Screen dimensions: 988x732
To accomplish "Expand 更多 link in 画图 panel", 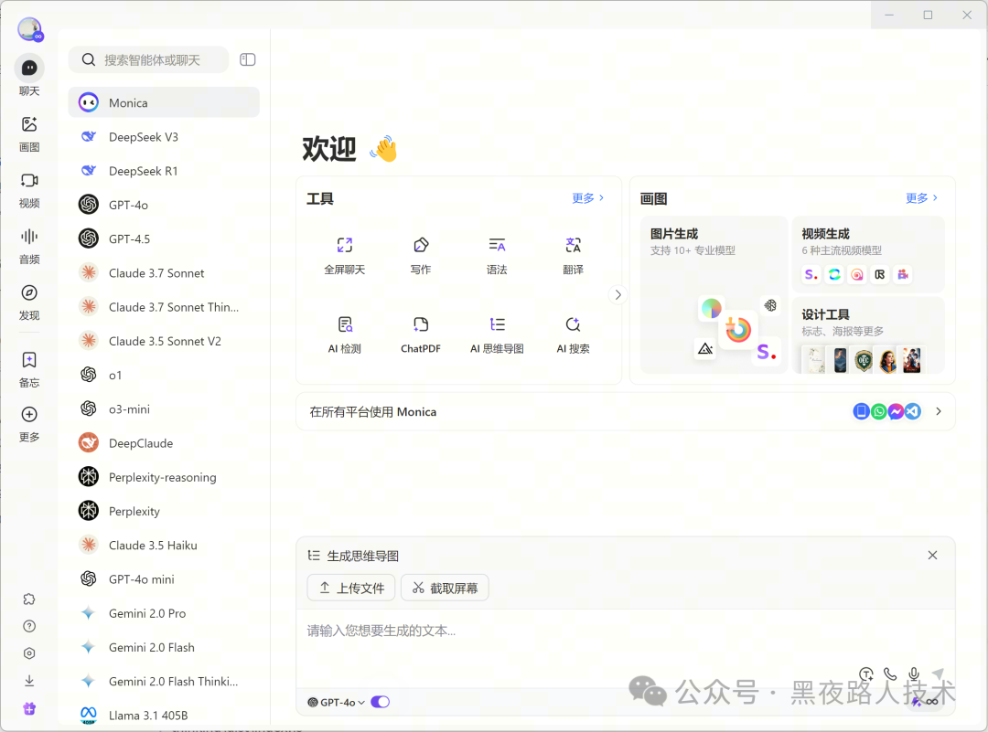I will tap(921, 198).
